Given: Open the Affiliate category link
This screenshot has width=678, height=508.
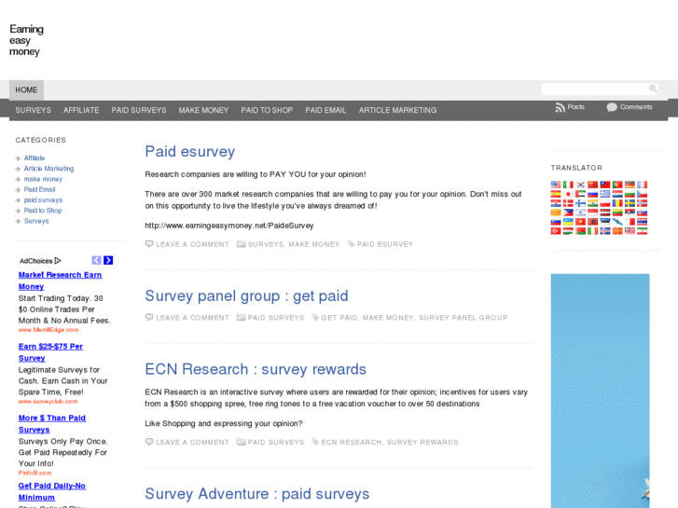Looking at the screenshot, I should tap(35, 158).
